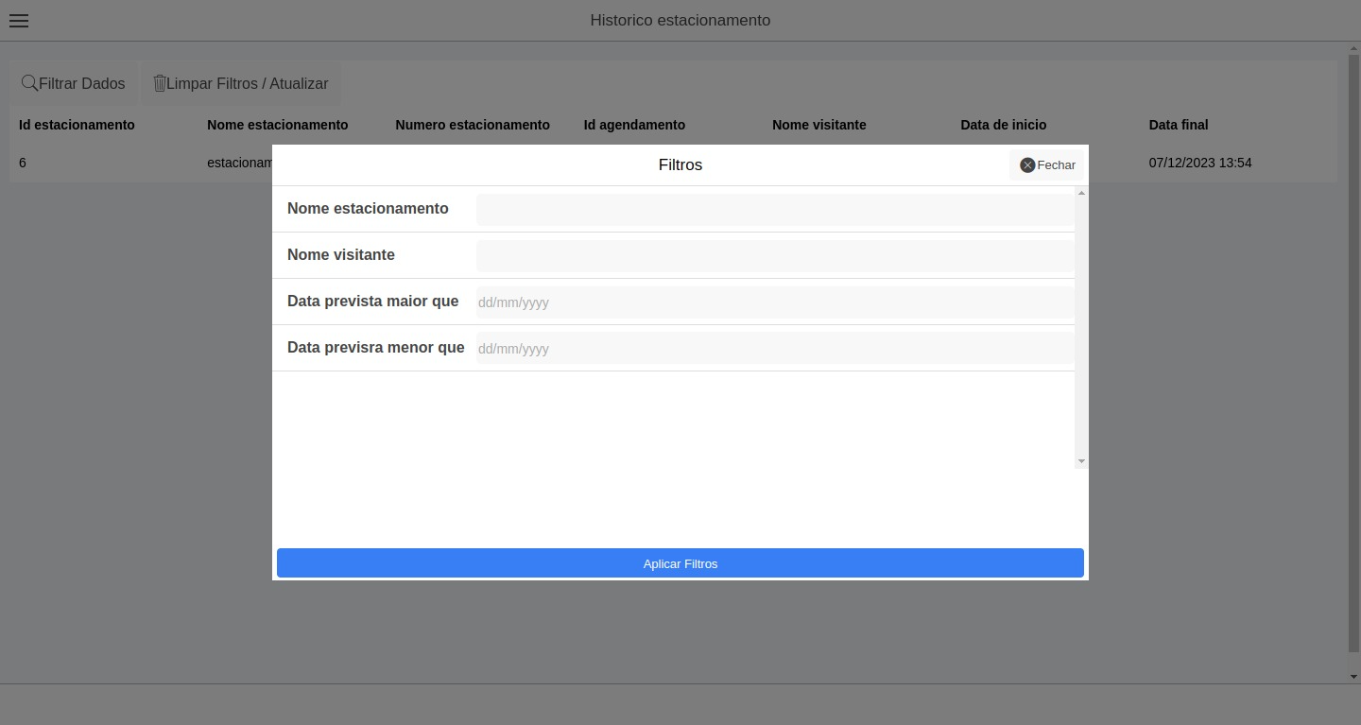
Task: Click Limpar Filtros / Atualizar
Action: click(240, 83)
